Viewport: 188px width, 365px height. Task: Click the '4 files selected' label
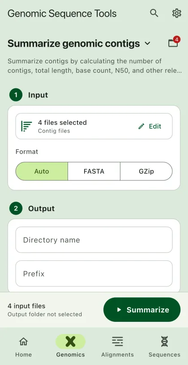pos(62,123)
